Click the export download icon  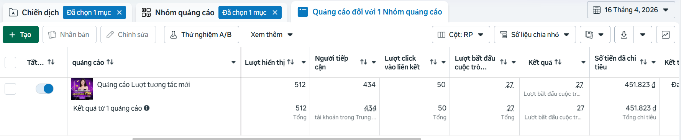pos(624,35)
